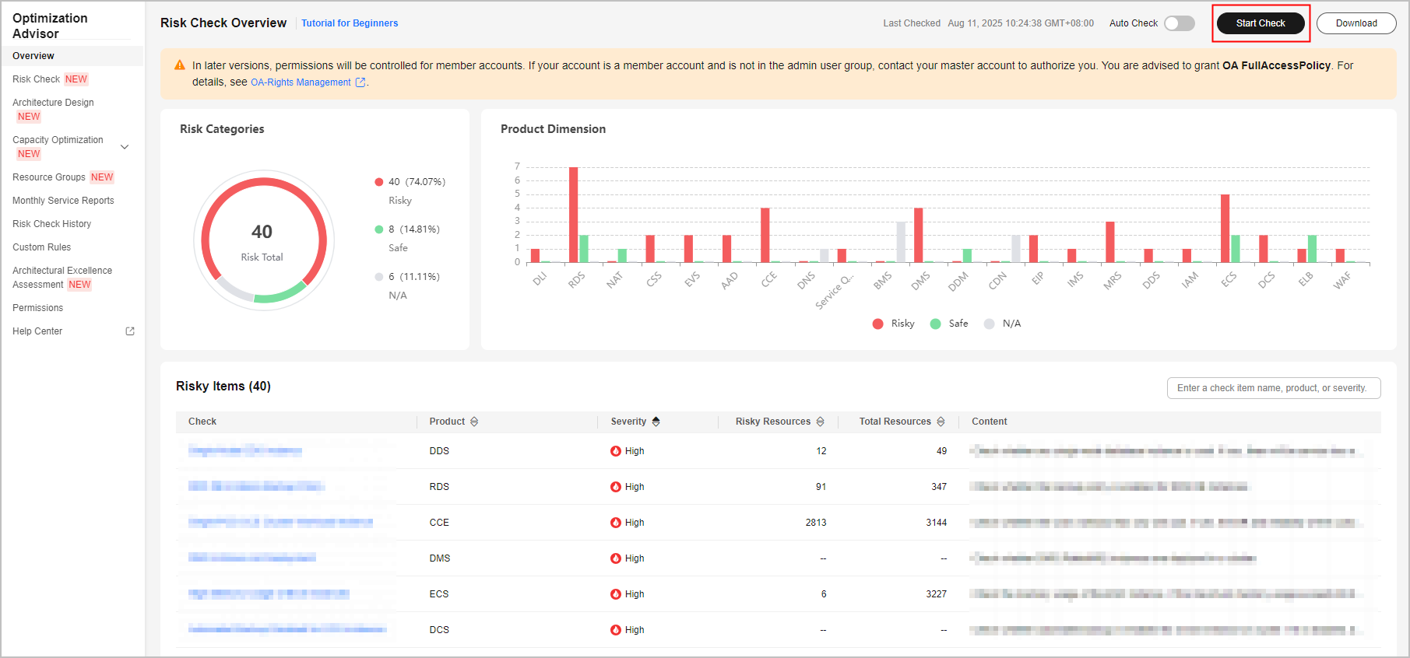
Task: Enable the Auto Check switch
Action: pos(1179,23)
